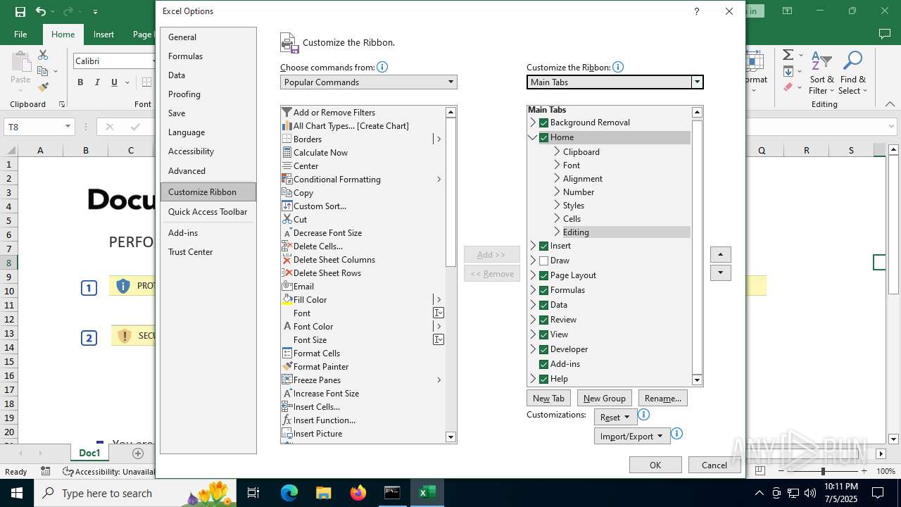This screenshot has height=507, width=901.
Task: Click commands list scrollbar down arrow
Action: pos(450,437)
